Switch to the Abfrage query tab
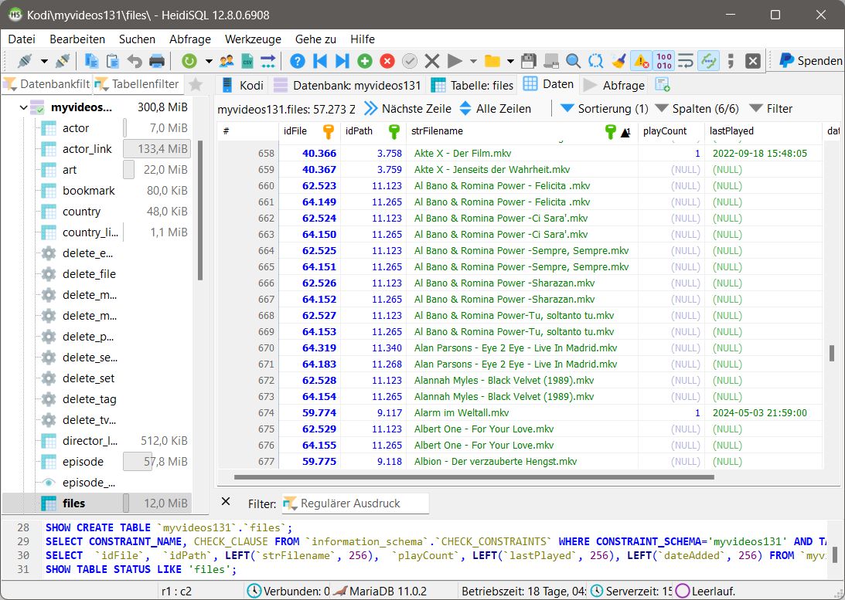This screenshot has height=600, width=845. coord(615,85)
